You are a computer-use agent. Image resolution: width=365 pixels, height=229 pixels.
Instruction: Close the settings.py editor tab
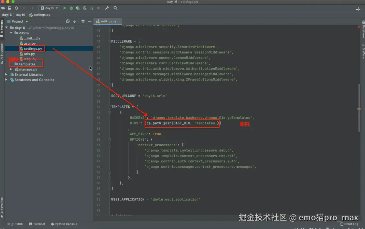click(119, 21)
